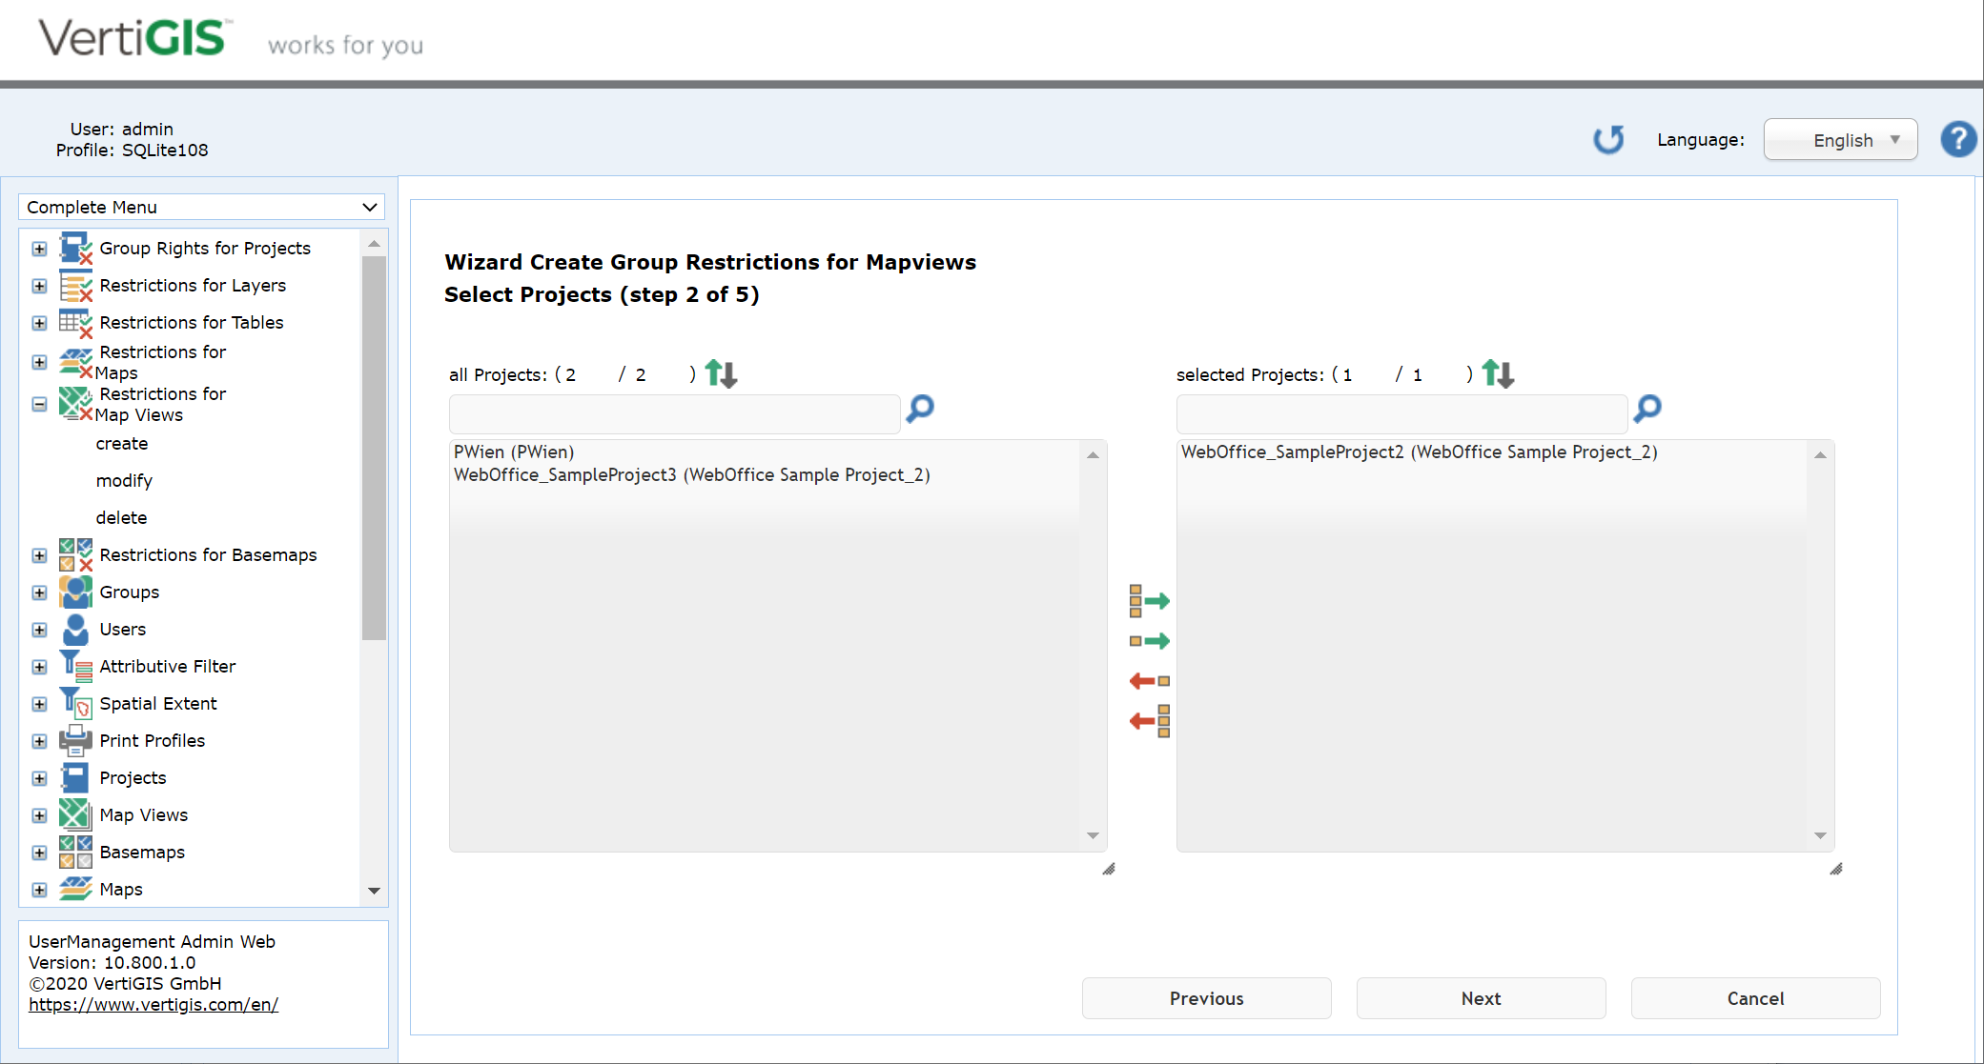This screenshot has width=1984, height=1064.
Task: Open the Language dropdown
Action: pyautogui.click(x=1840, y=139)
